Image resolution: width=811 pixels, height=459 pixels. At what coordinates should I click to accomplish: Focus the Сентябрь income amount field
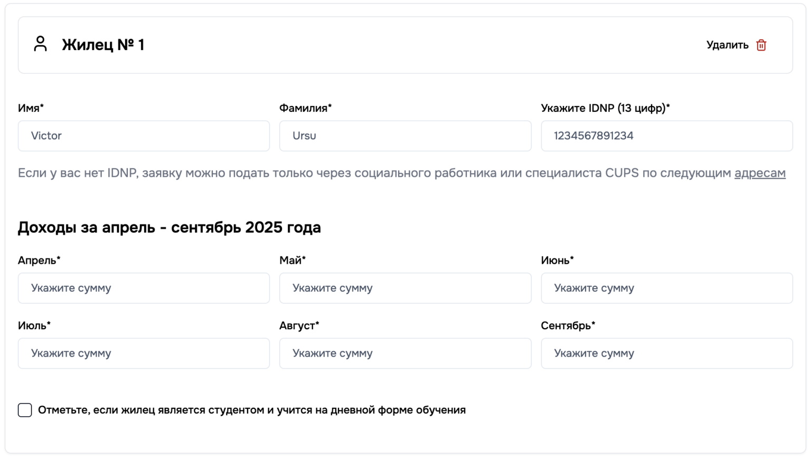click(666, 353)
